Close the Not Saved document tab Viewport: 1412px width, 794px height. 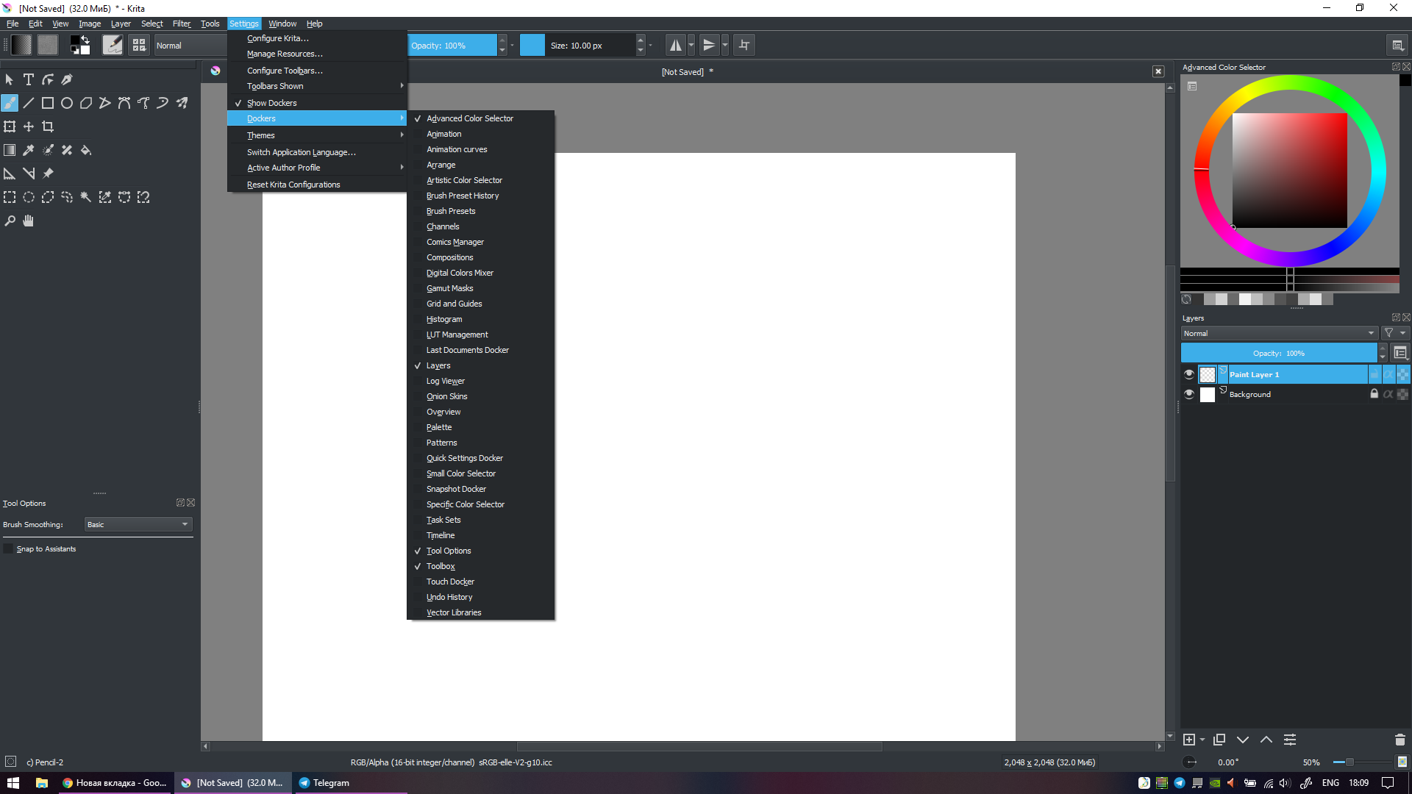[x=1158, y=71]
